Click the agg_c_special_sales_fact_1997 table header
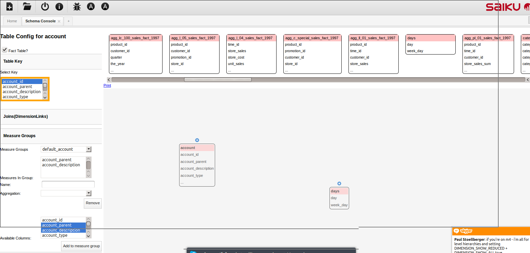Image resolution: width=530 pixels, height=253 pixels. [x=312, y=38]
